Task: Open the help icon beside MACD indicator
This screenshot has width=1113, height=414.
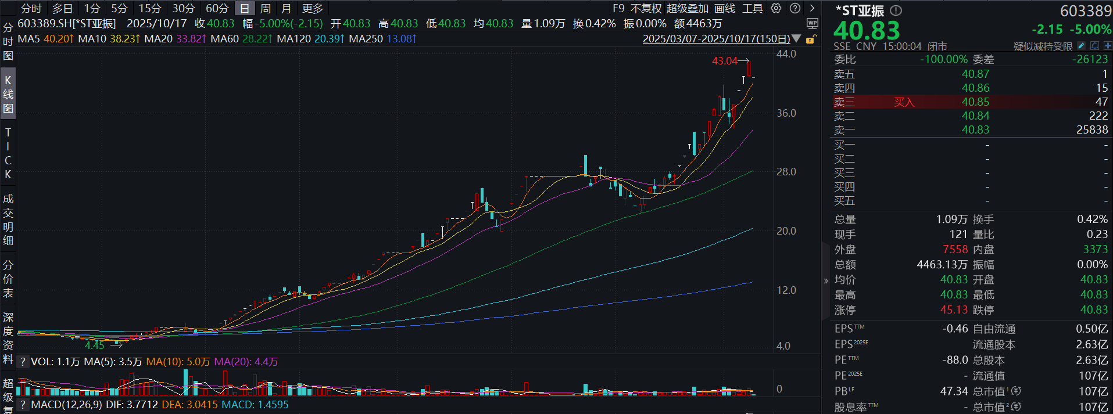Action: click(23, 405)
